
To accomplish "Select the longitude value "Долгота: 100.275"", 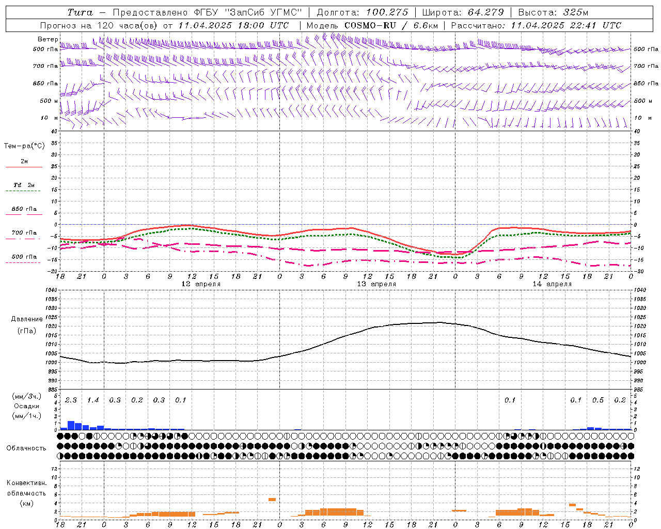I will (363, 12).
